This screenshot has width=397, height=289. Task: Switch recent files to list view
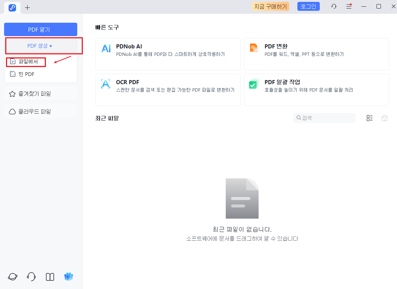click(x=370, y=118)
